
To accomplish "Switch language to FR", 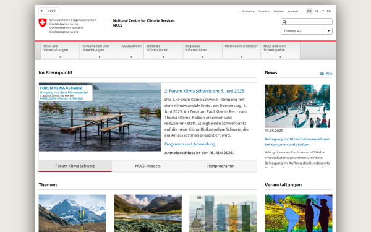I will pos(317,11).
